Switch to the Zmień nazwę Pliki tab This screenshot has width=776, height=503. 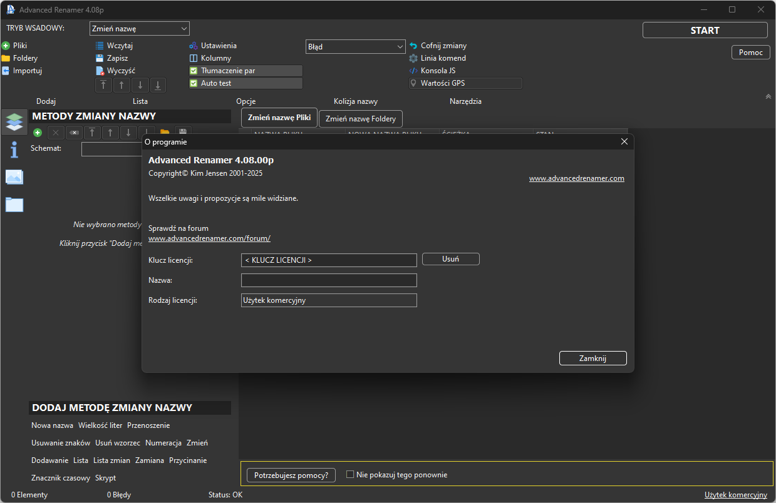click(279, 118)
